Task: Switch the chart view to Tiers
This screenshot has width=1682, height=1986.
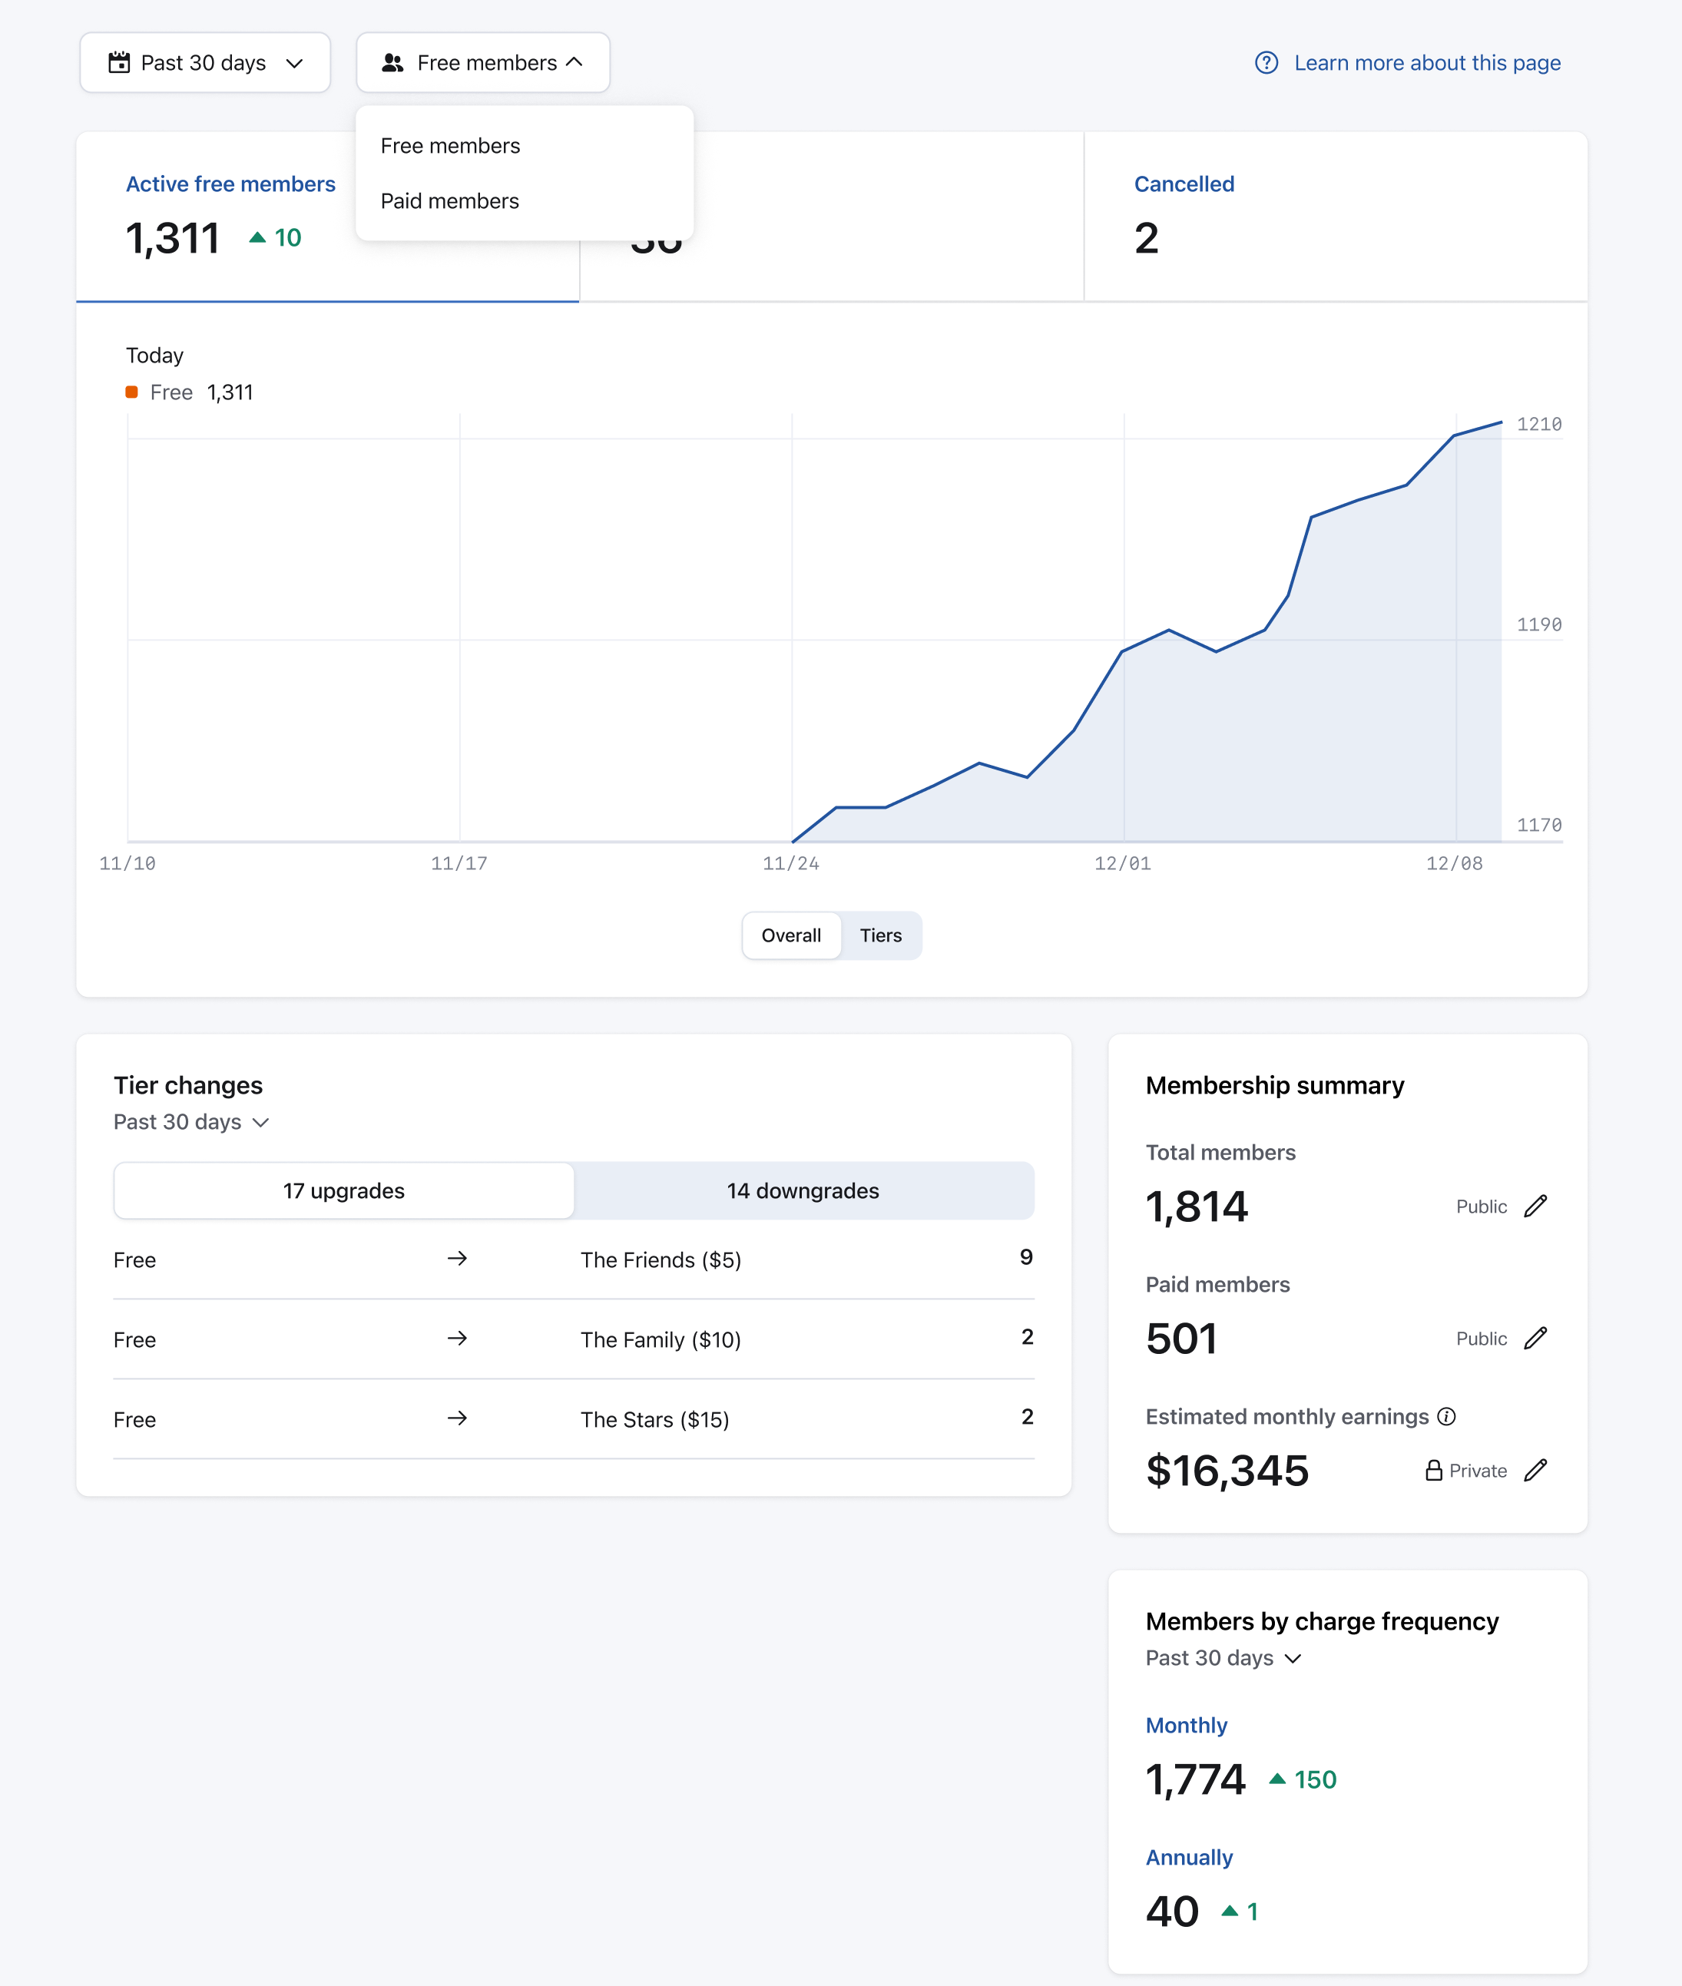Action: coord(879,935)
